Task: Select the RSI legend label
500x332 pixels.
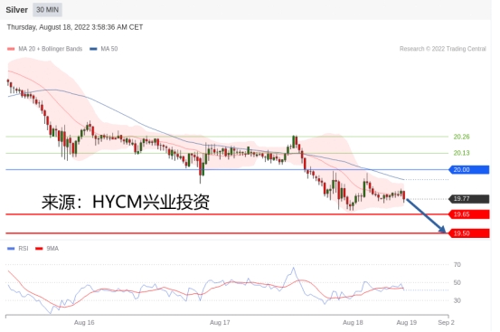Action: [24, 249]
